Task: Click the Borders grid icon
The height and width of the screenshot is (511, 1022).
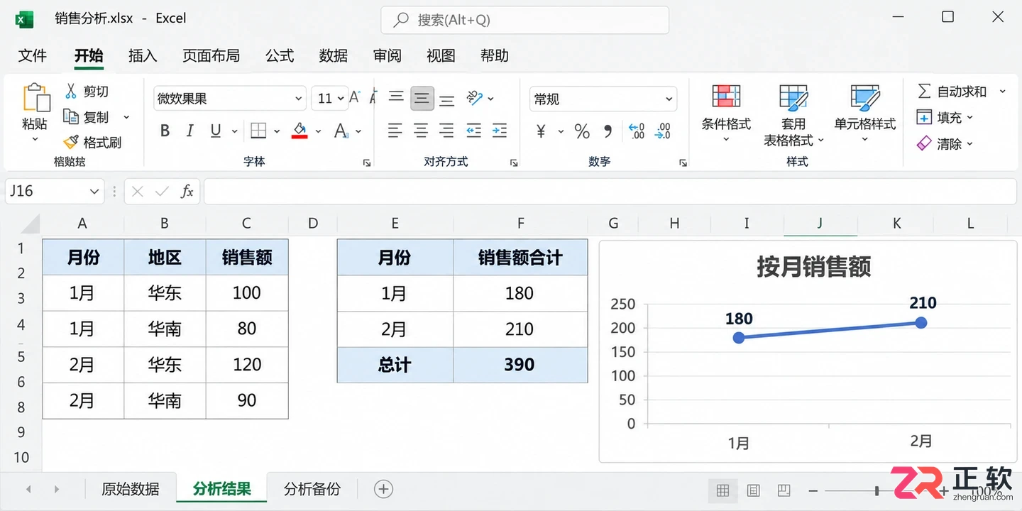Action: [x=258, y=131]
